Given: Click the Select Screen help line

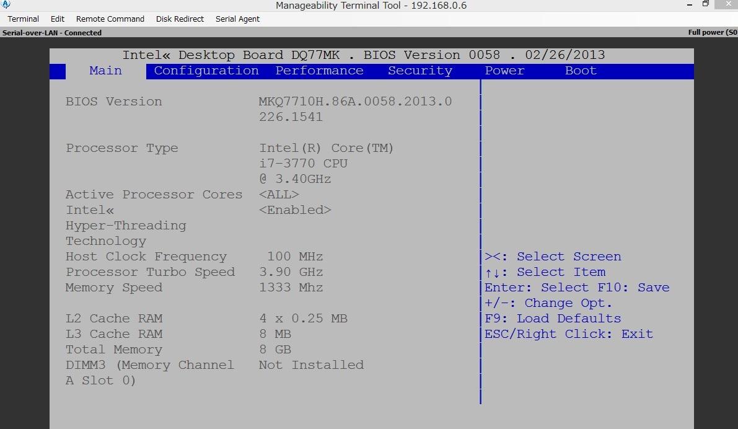Looking at the screenshot, I should tap(553, 257).
